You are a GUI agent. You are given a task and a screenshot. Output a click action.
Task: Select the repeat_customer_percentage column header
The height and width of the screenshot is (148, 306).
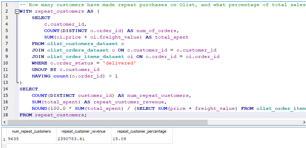click(x=142, y=131)
